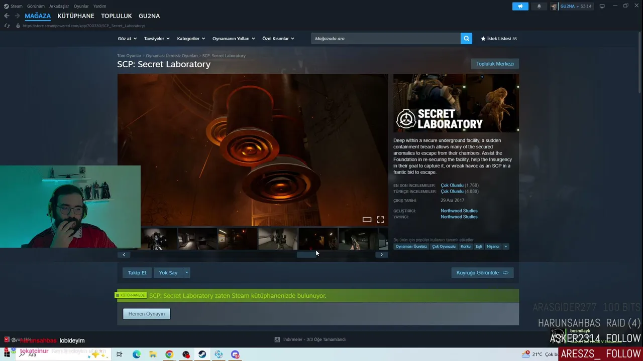Show next screenshots with the right strip arrow
The width and height of the screenshot is (643, 361).
click(381, 255)
